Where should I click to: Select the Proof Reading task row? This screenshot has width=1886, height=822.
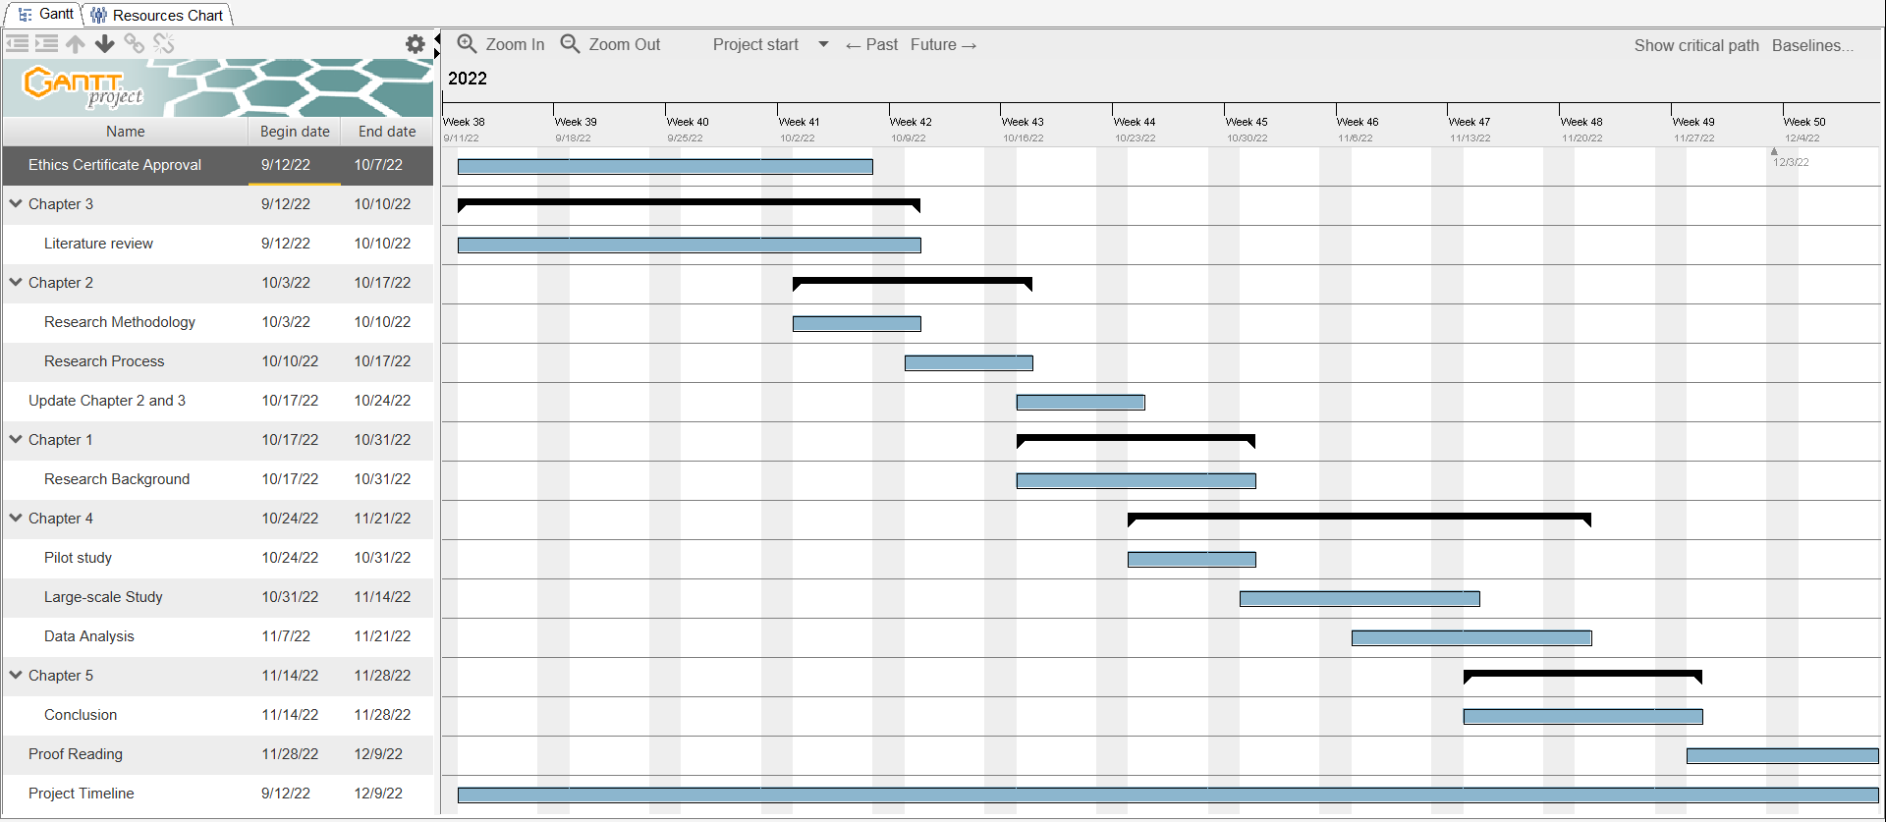click(x=76, y=754)
